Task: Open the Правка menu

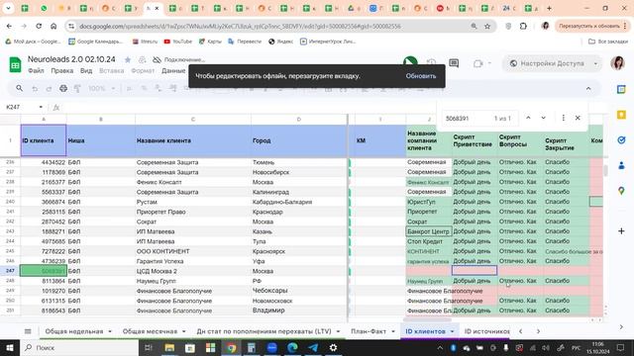Action: (x=61, y=70)
